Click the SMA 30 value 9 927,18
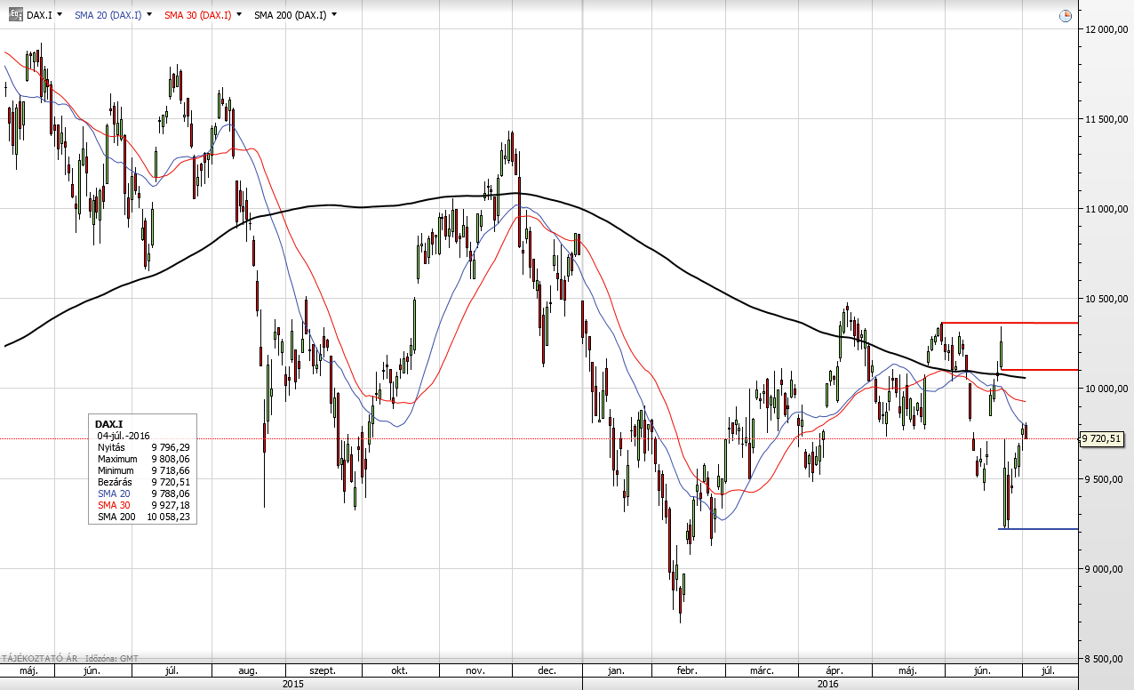Image resolution: width=1134 pixels, height=690 pixels. coord(171,505)
